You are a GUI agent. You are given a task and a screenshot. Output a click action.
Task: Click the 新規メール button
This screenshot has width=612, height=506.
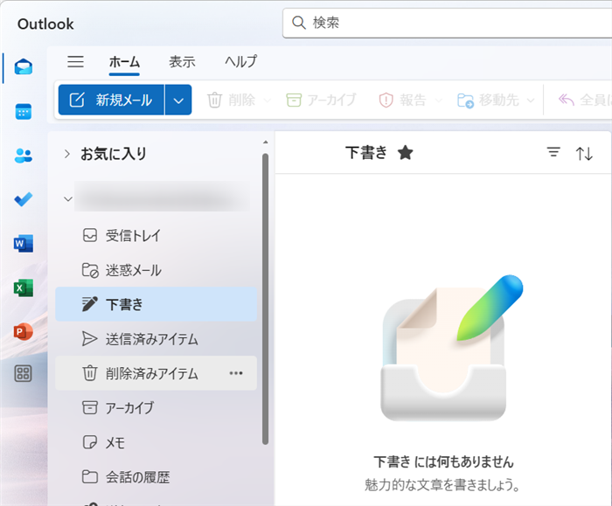point(111,101)
